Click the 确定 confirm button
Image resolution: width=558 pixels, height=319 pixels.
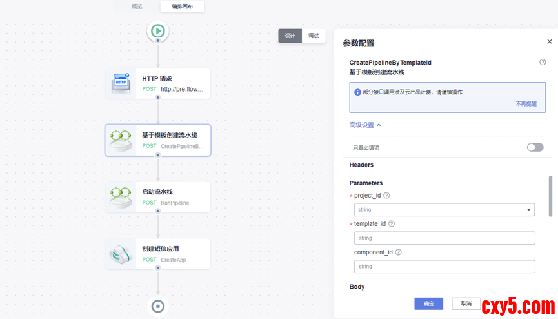point(428,304)
